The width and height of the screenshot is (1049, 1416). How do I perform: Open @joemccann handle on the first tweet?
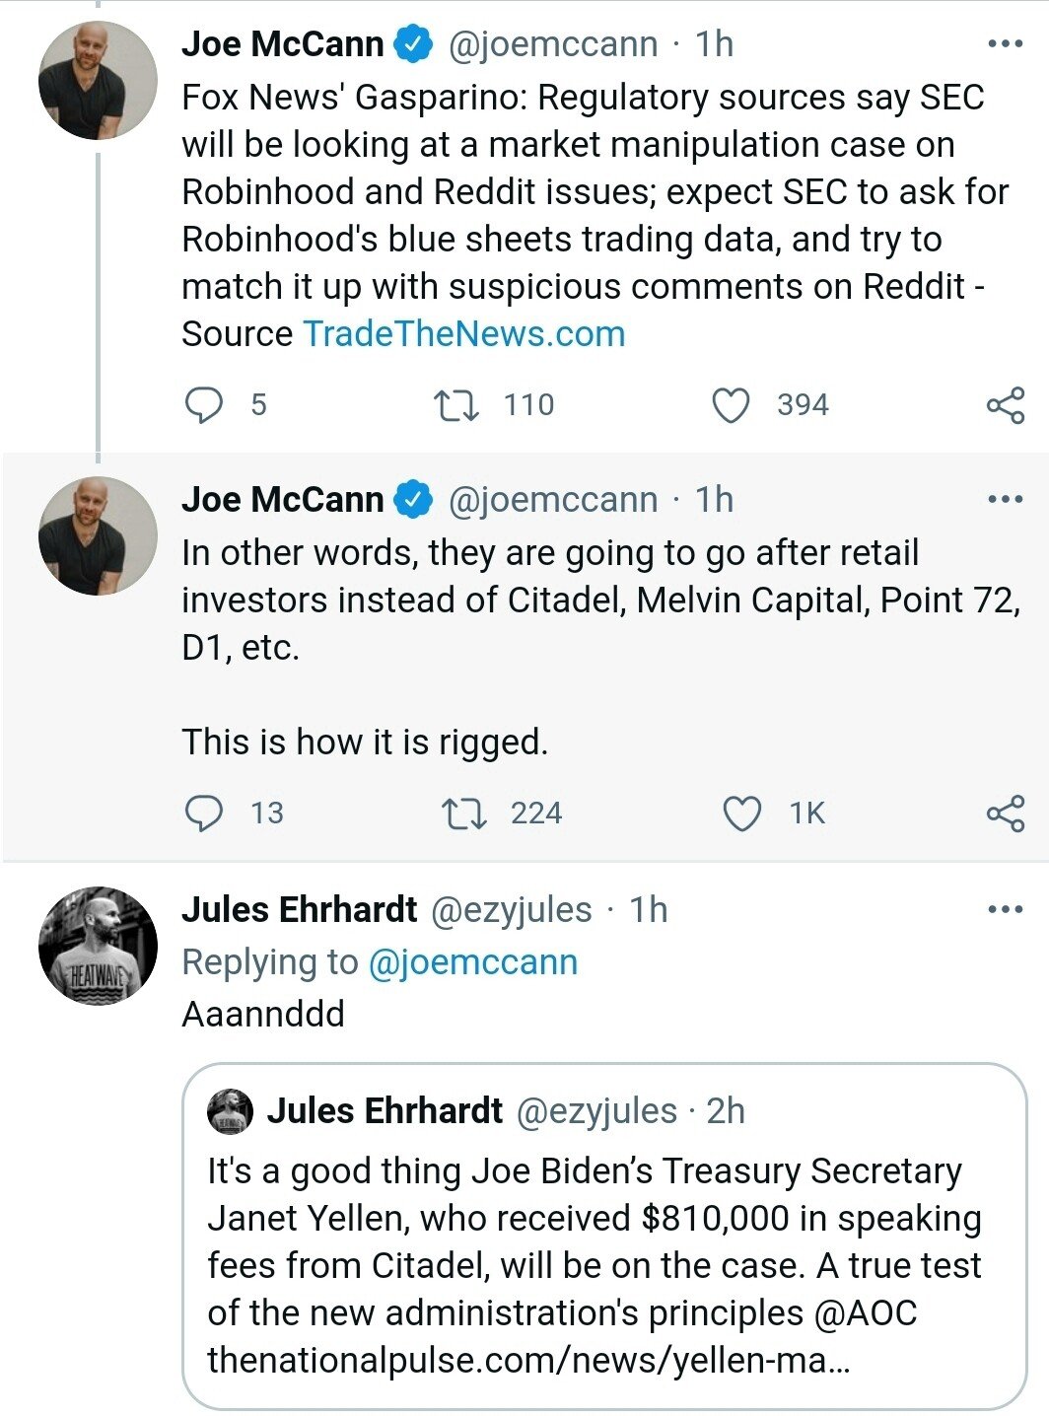553,44
